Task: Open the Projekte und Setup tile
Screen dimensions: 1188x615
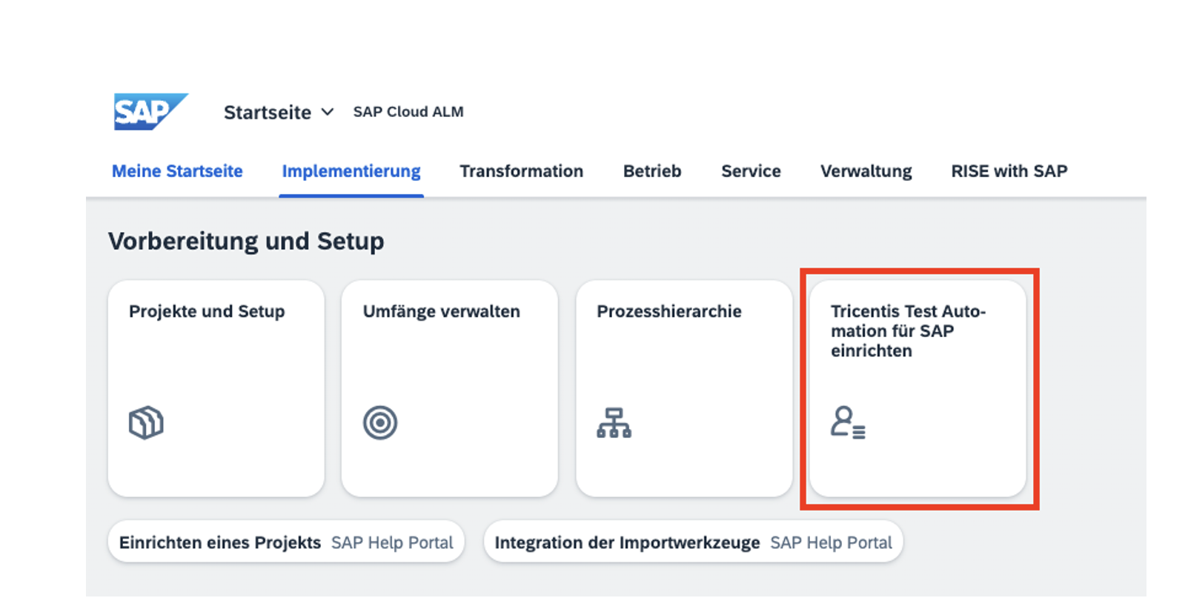Action: point(216,388)
